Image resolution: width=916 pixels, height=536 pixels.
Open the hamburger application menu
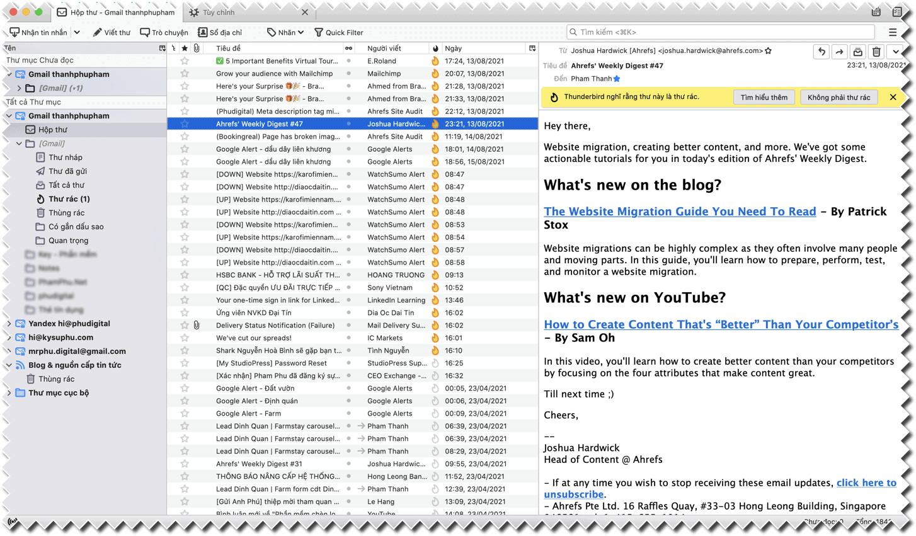click(893, 32)
